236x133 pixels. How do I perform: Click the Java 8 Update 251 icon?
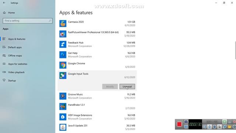coord(63,127)
